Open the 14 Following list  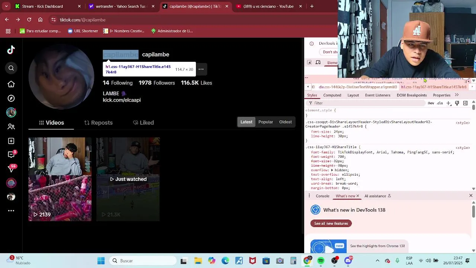tap(118, 83)
